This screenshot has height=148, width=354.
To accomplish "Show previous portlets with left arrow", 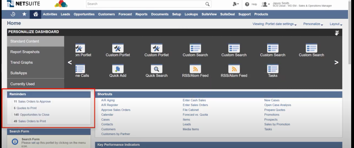I will (70, 62).
